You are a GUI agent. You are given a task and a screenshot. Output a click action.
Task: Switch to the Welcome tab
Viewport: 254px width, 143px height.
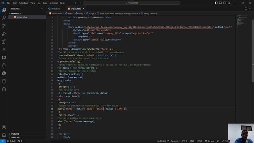coord(56,9)
